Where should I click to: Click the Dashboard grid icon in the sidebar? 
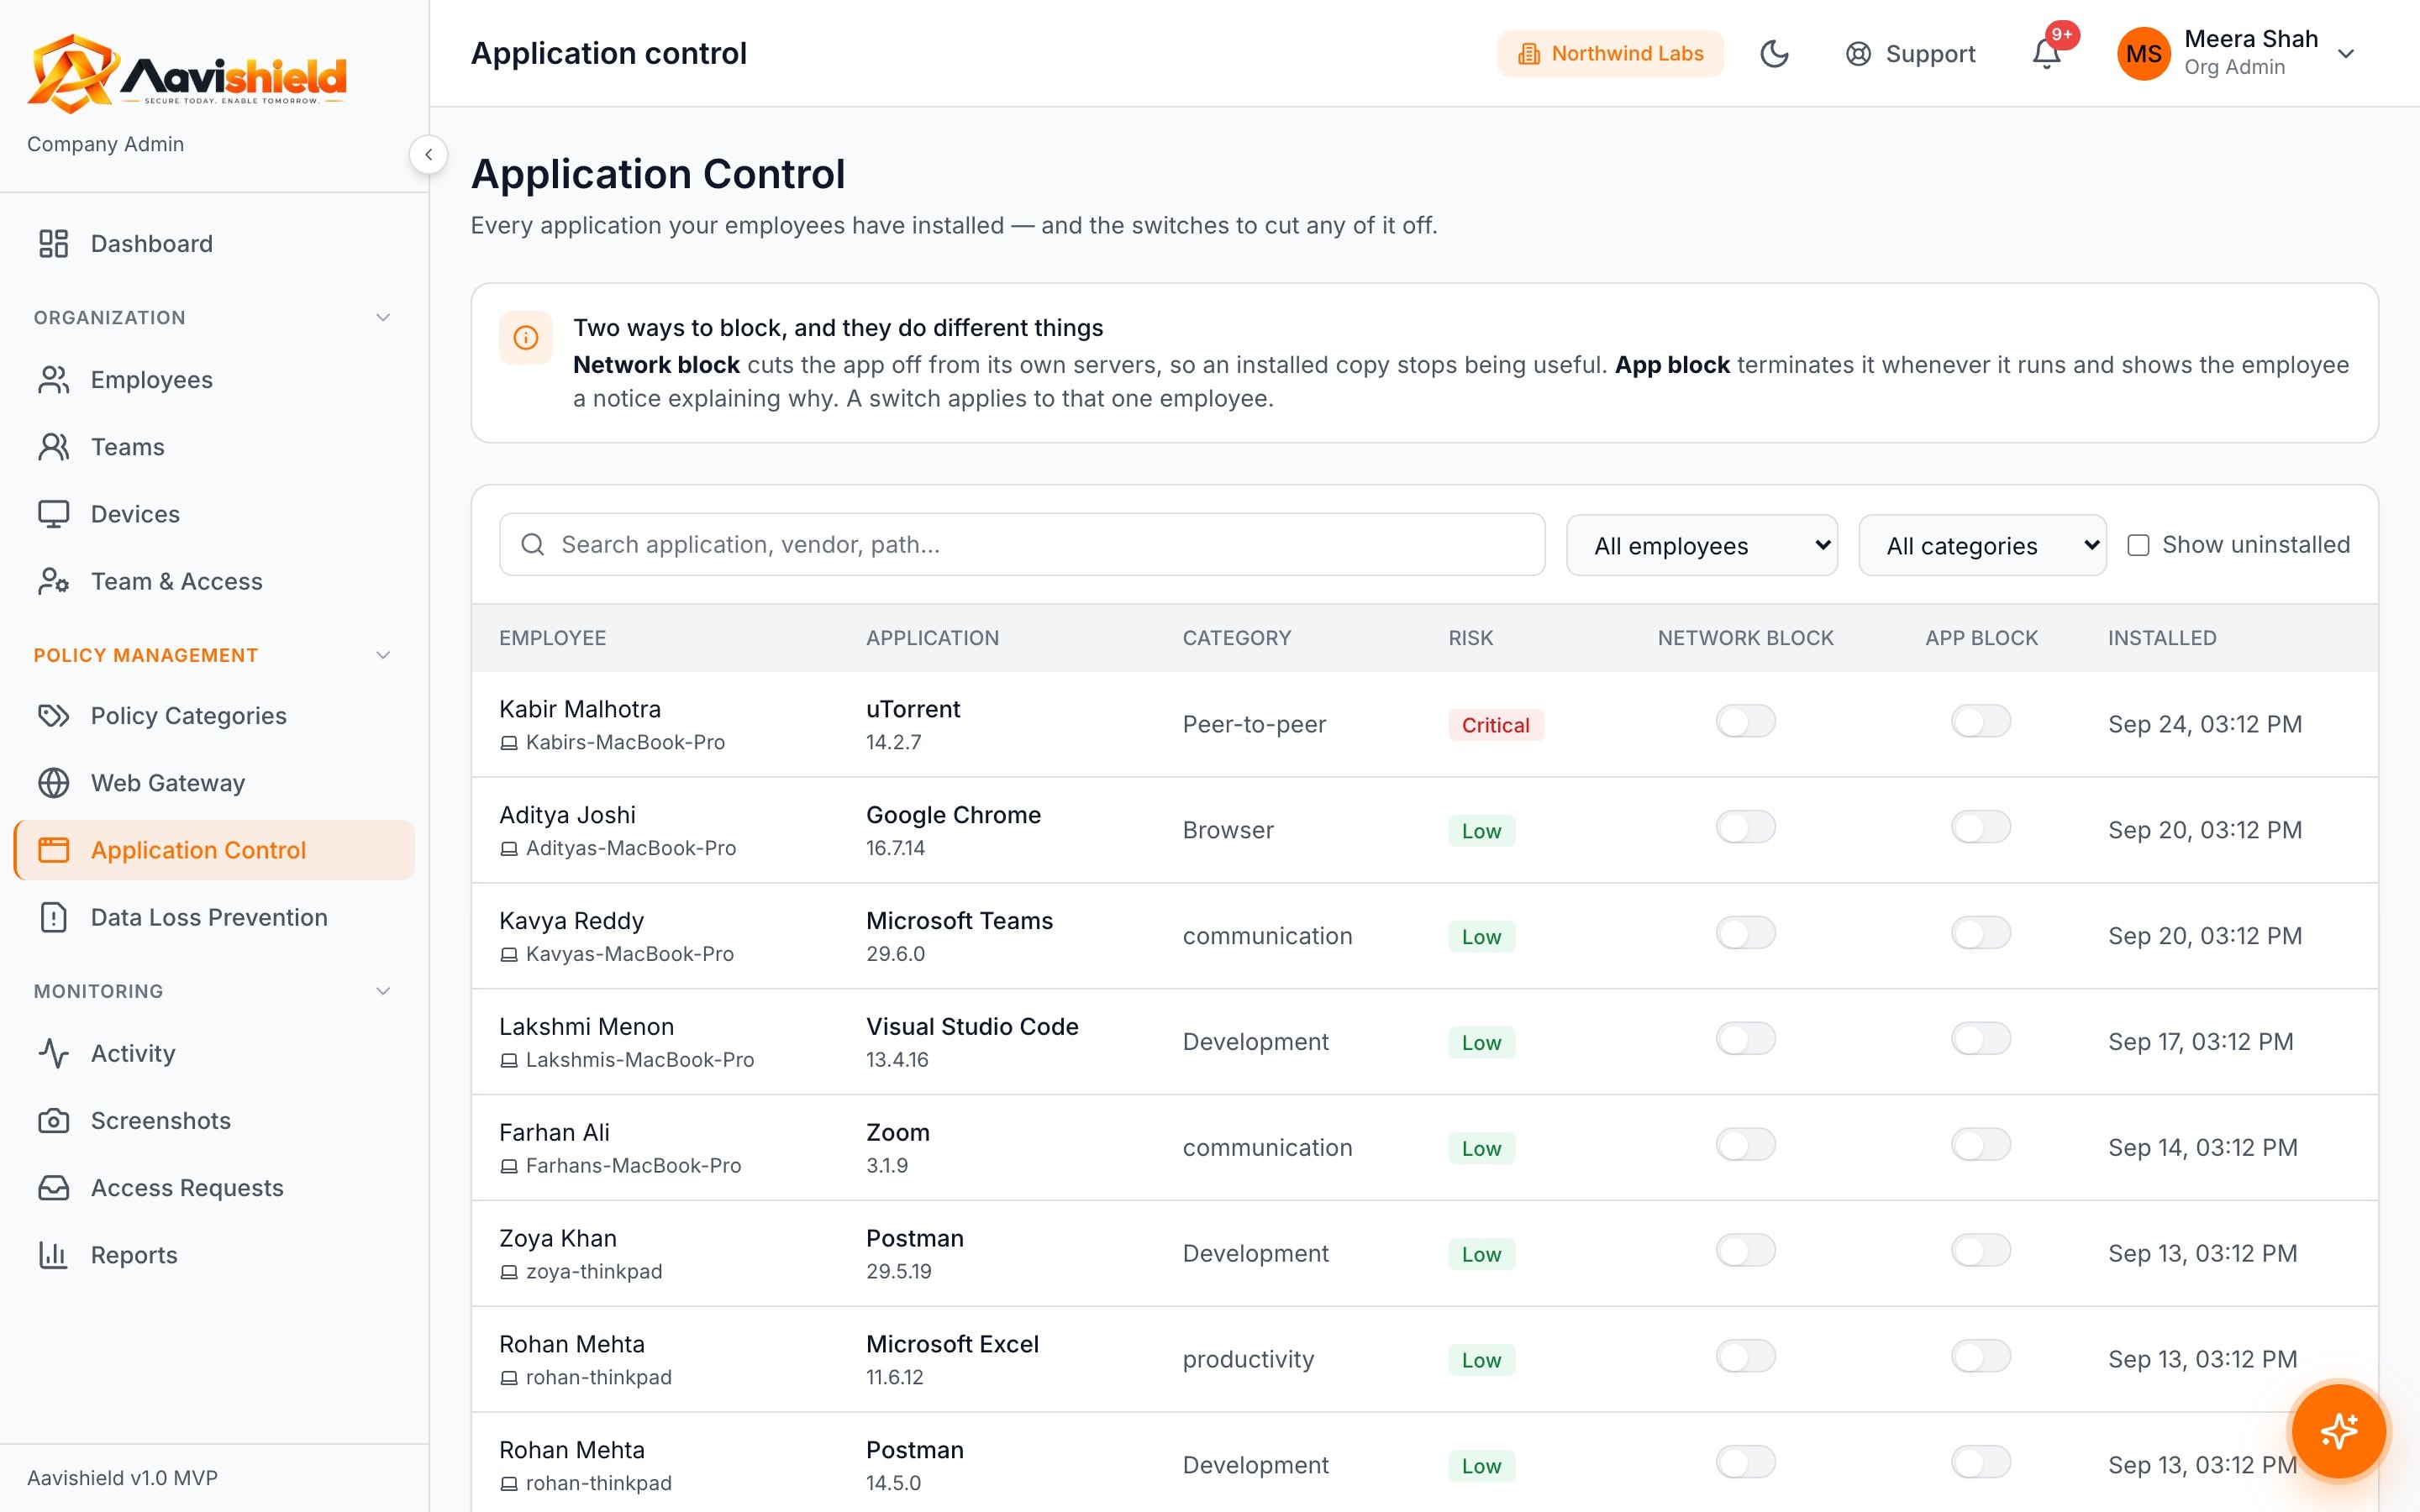[53, 244]
